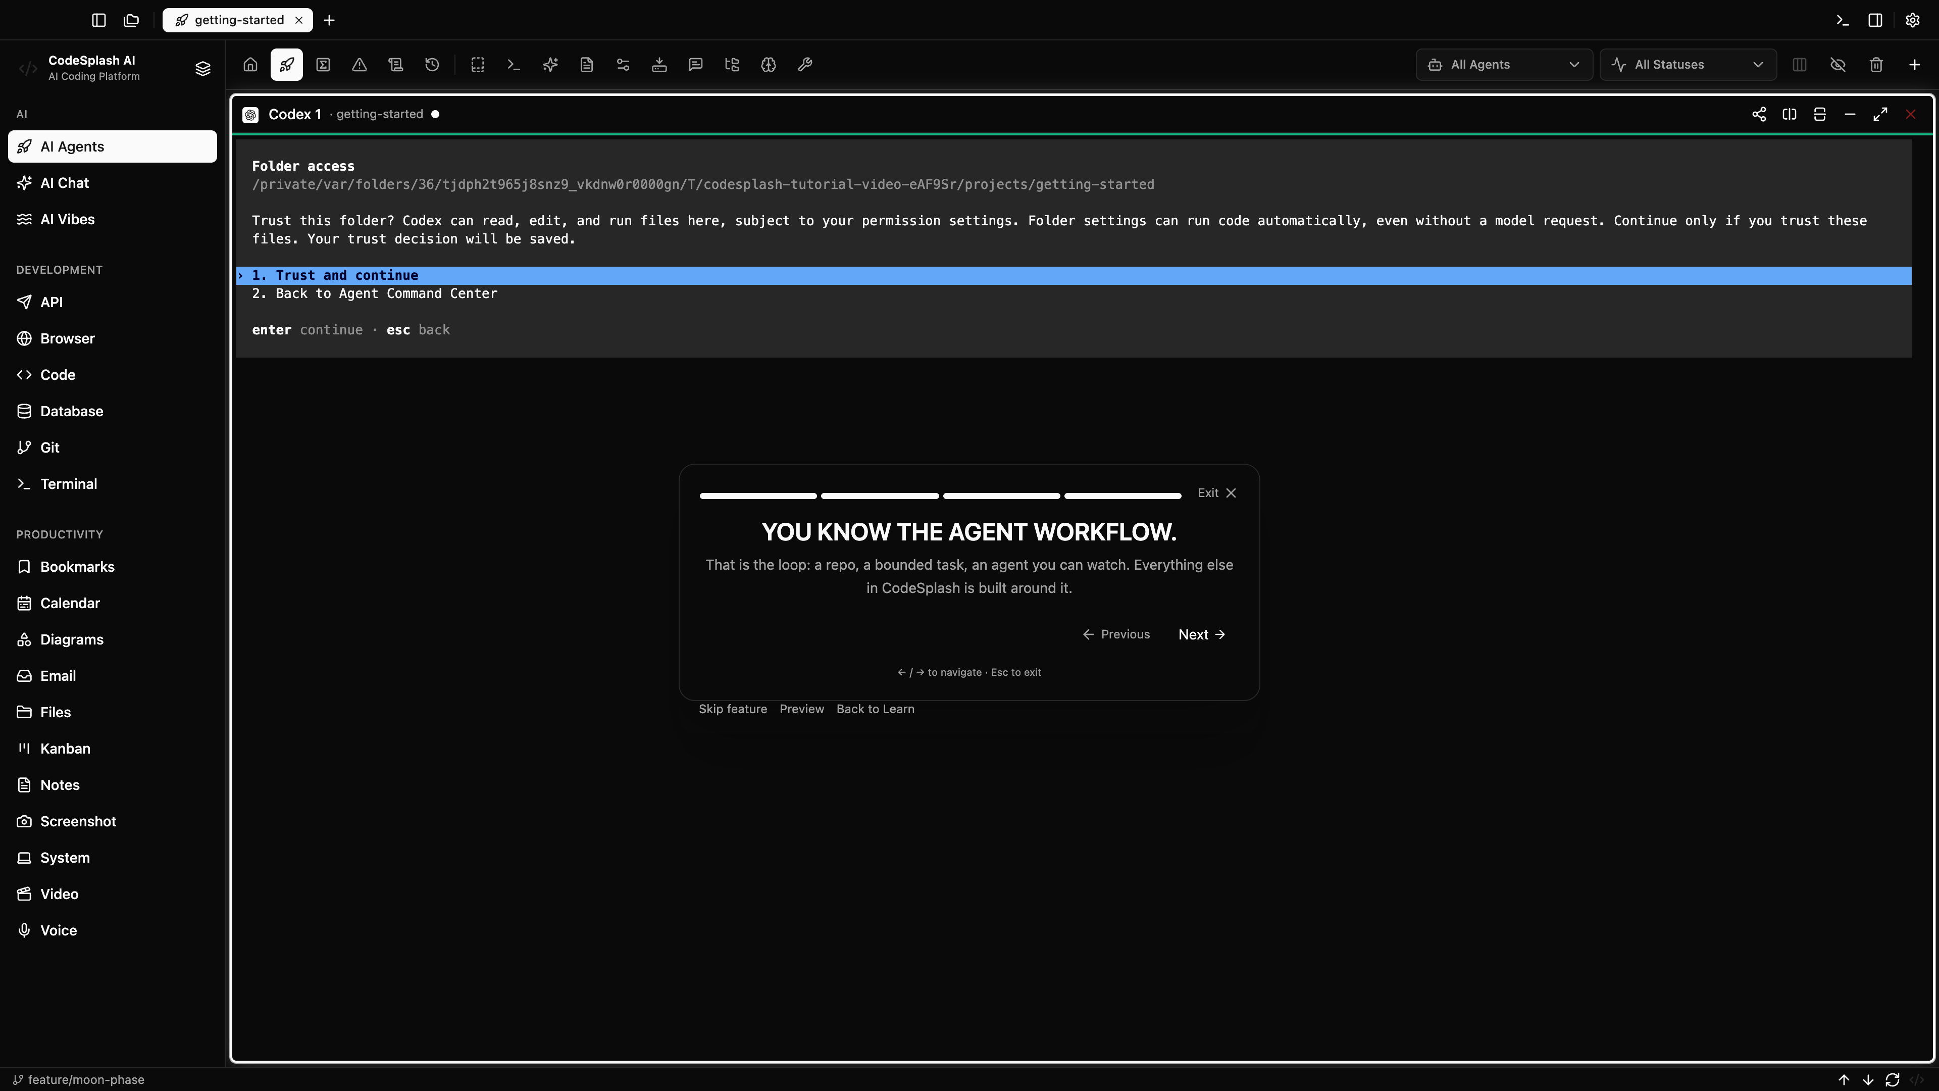Select the Trust and continue option

click(1074, 276)
